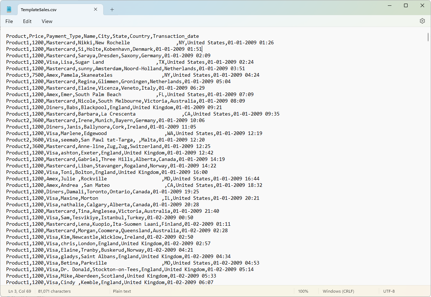
Task: Open the View dropdown menu
Action: coord(47,21)
